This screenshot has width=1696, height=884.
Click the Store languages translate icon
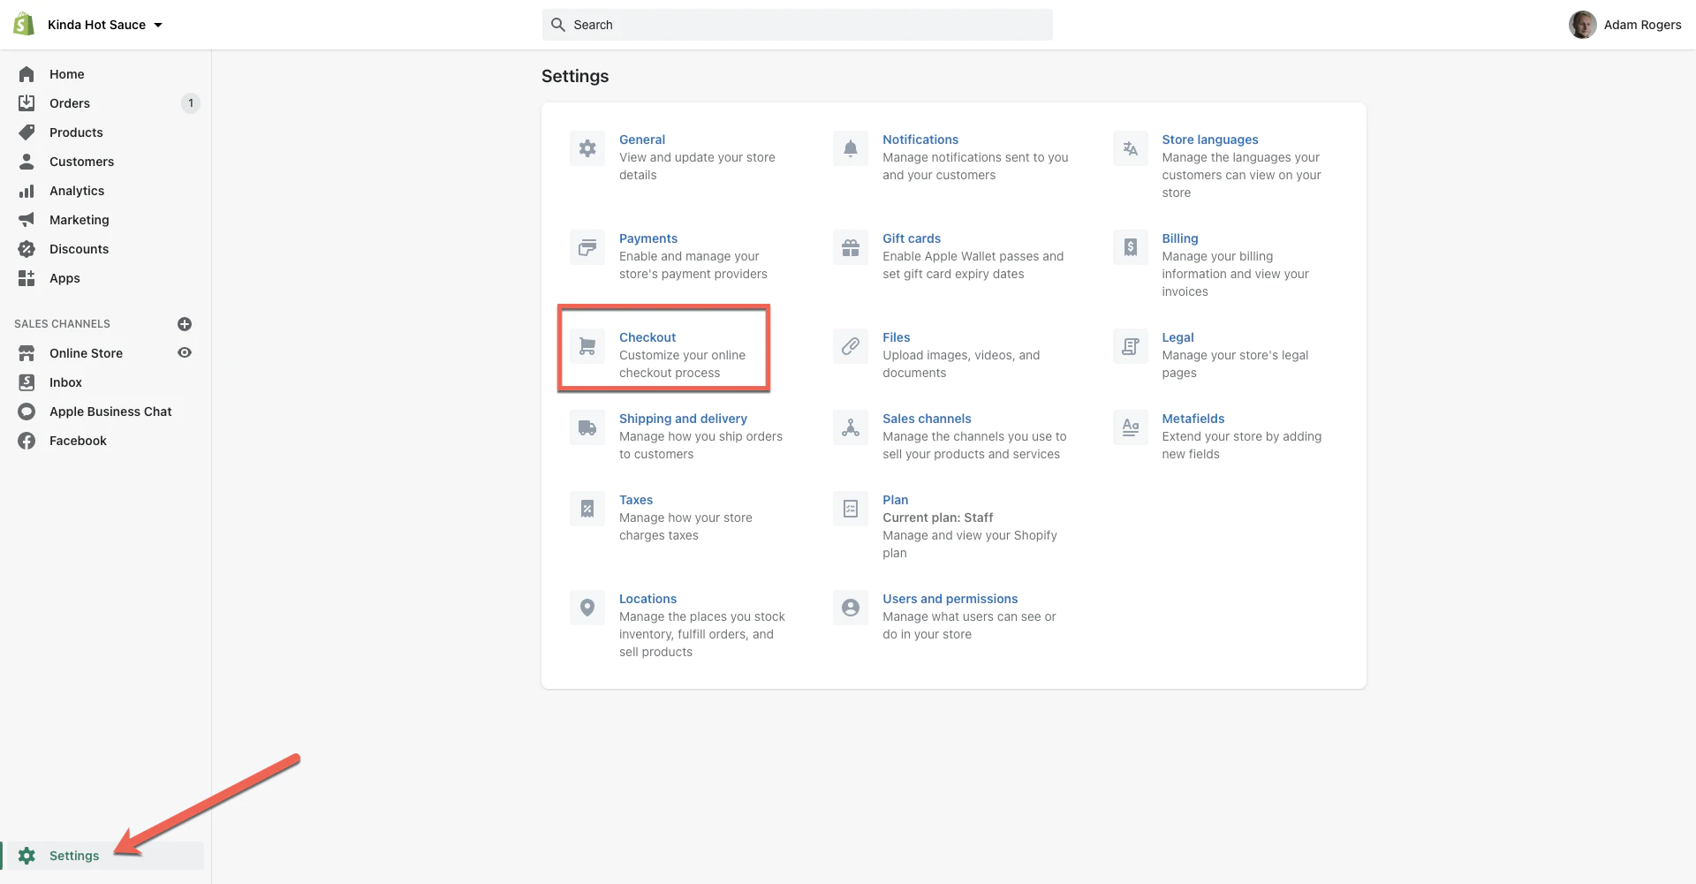(x=1130, y=148)
